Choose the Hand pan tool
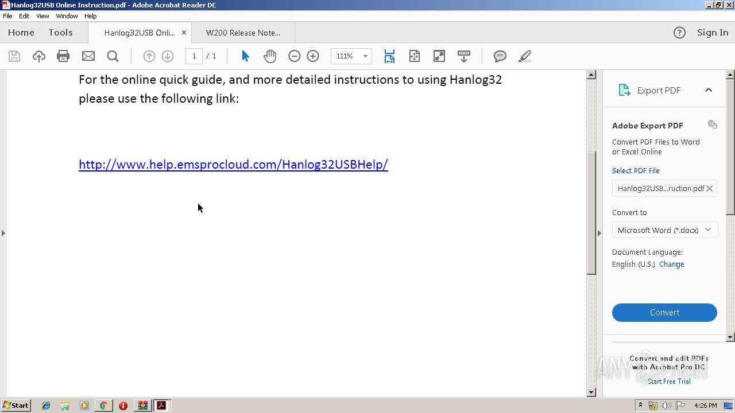735x413 pixels. pyautogui.click(x=270, y=56)
